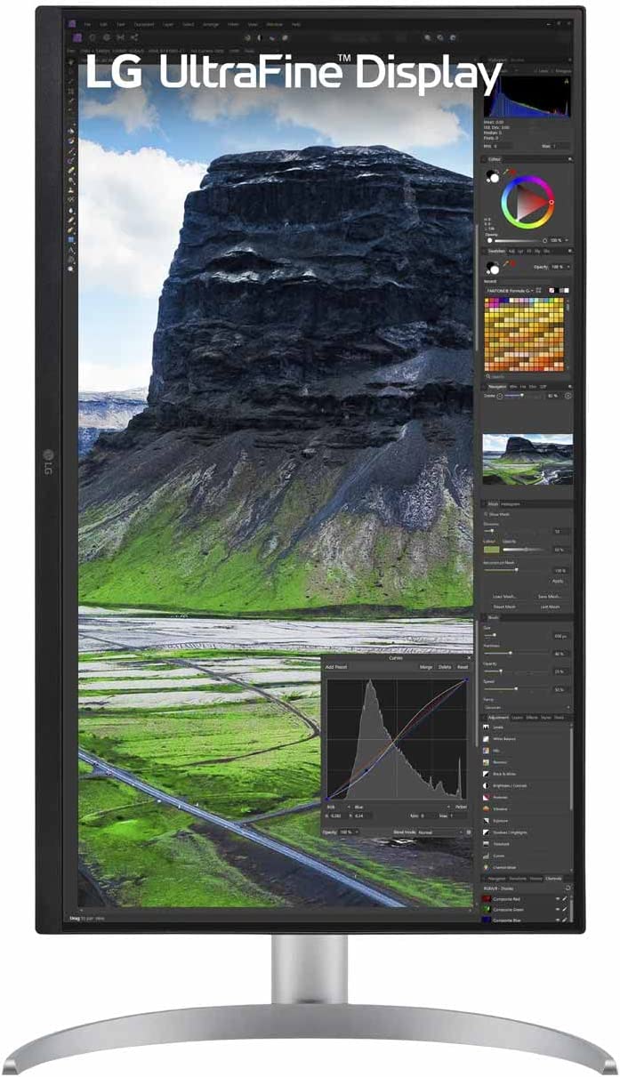Click the Add Preset button in Curves
Screen dimensions: 620x1077
pos(336,666)
